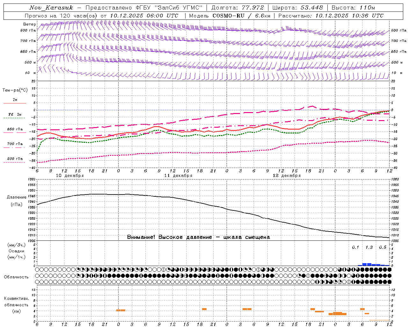Click the 0.1 precipitation total value

pyautogui.click(x=355, y=247)
